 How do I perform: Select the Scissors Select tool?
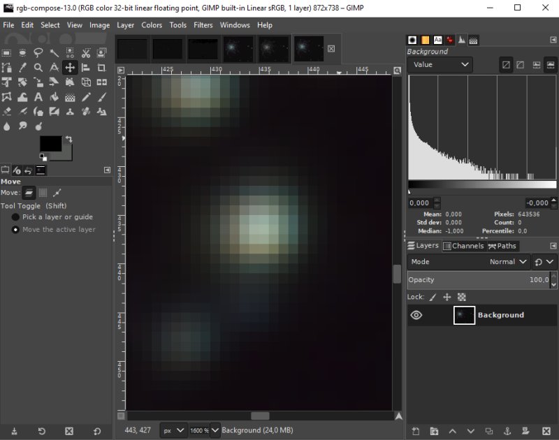click(86, 54)
